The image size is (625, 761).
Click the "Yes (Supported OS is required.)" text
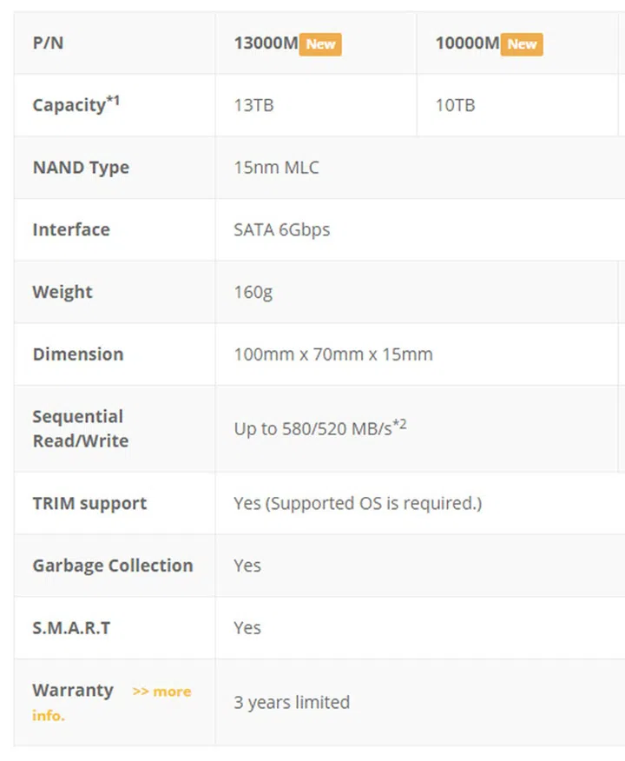[x=358, y=504]
